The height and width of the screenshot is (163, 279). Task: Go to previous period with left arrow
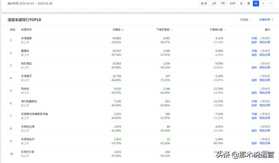[x=263, y=3]
